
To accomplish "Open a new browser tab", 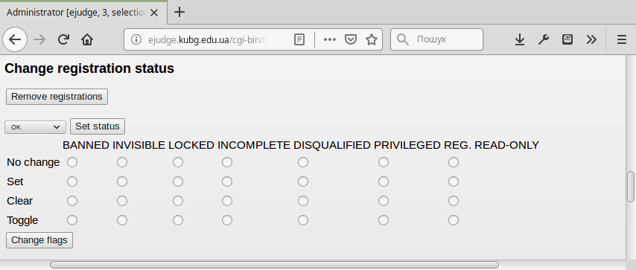I will pos(179,12).
